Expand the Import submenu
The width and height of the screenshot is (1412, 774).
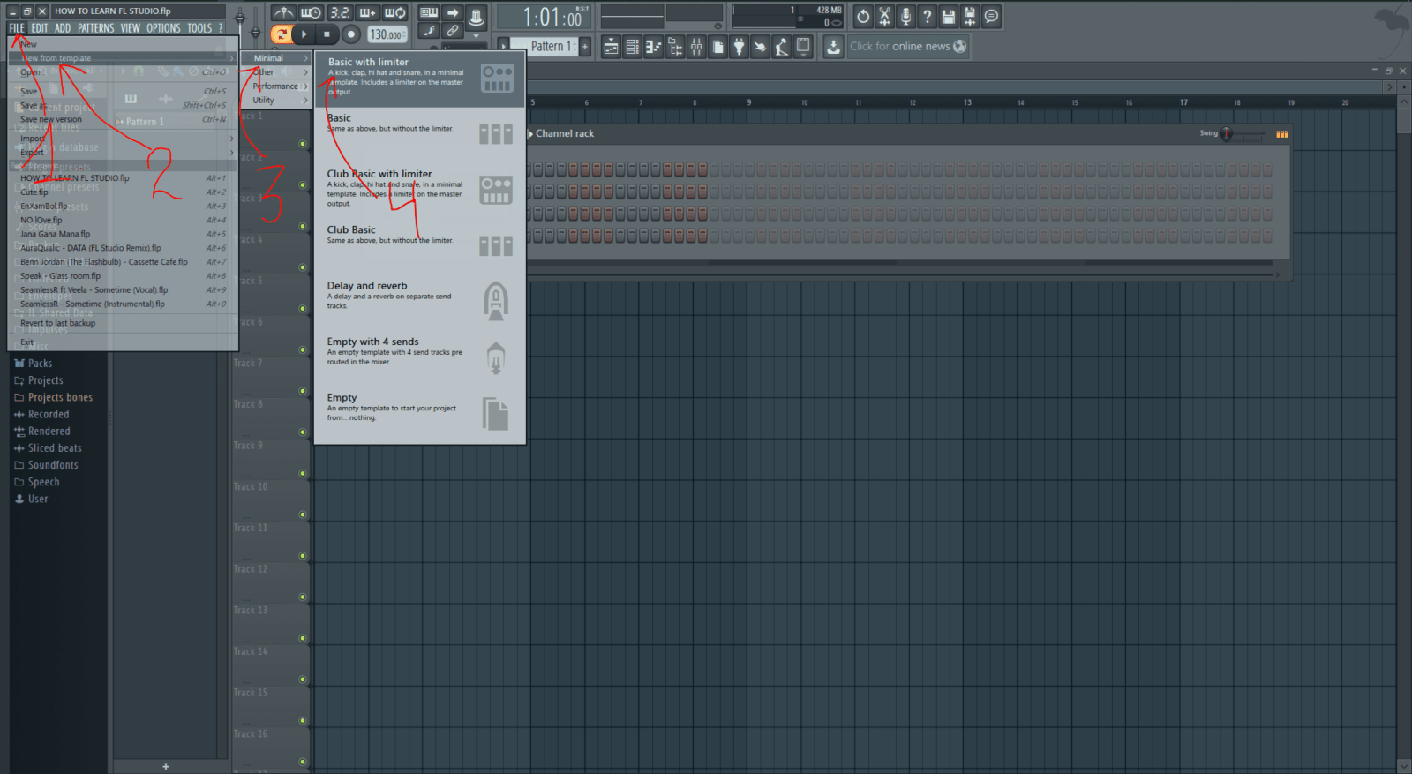(x=124, y=139)
